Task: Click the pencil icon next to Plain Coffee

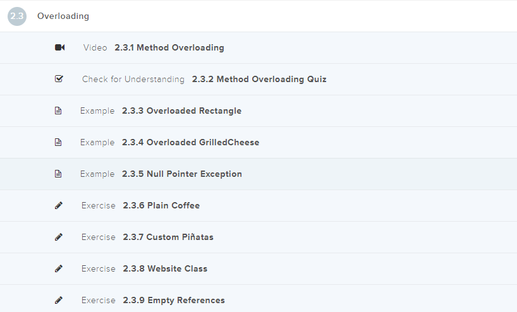Action: click(59, 205)
